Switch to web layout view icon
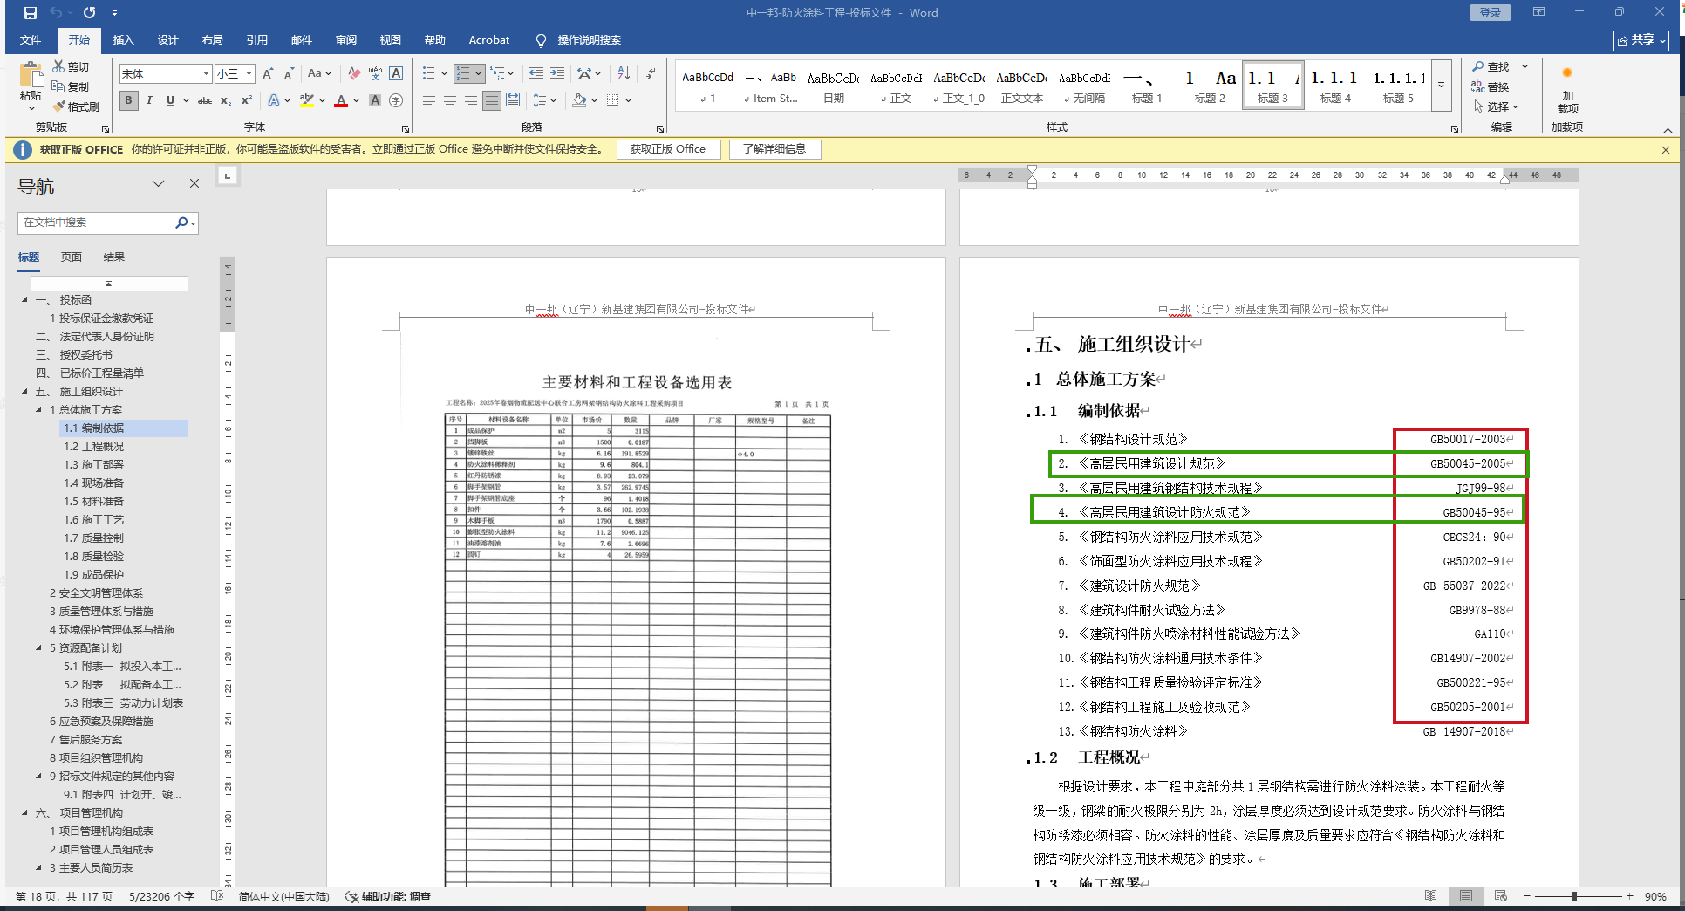The image size is (1685, 911). 1500,896
